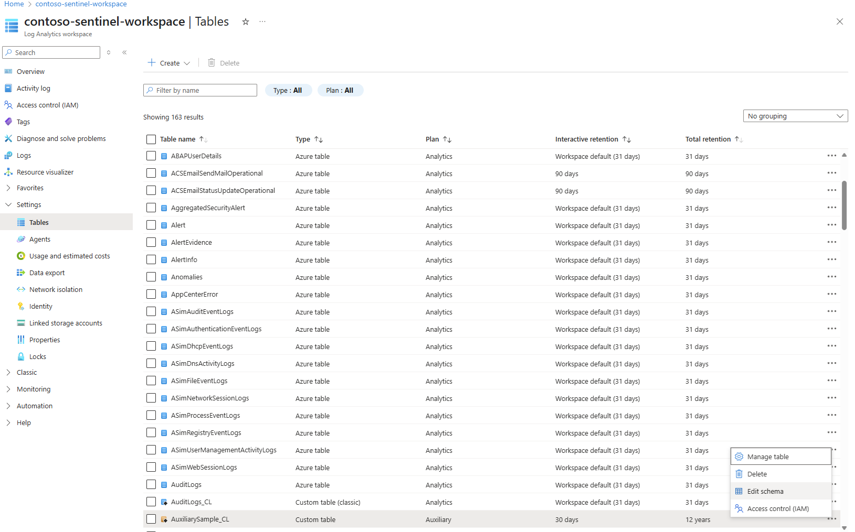This screenshot has height=532, width=855.
Task: Favorite this page with the star icon
Action: click(245, 21)
